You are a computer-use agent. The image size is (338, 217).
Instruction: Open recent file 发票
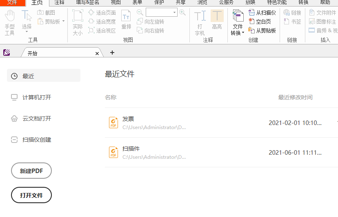221,123
